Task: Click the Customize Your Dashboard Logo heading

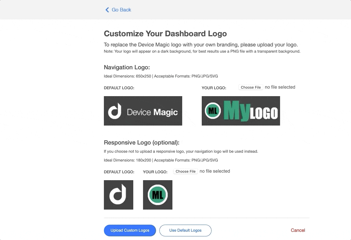Action: (165, 34)
